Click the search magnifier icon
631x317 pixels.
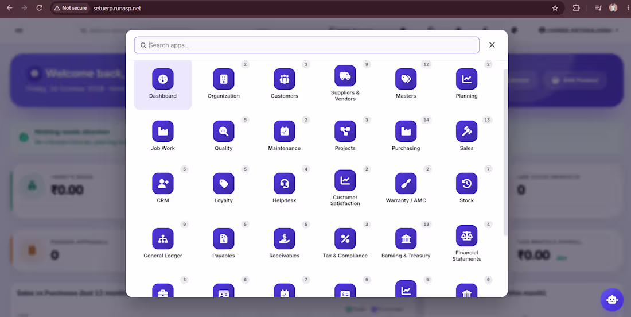click(x=143, y=45)
